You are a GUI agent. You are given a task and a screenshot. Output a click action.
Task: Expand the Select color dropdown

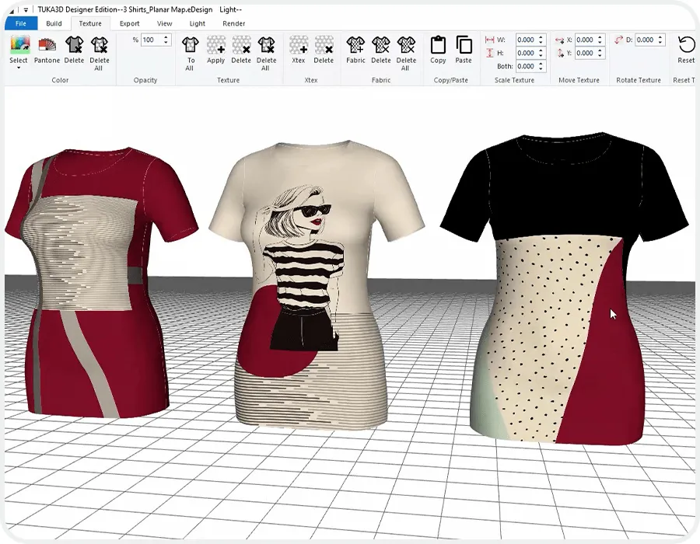point(19,68)
